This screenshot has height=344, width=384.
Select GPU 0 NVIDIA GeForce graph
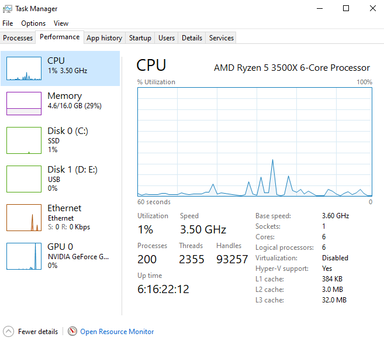pos(24,256)
